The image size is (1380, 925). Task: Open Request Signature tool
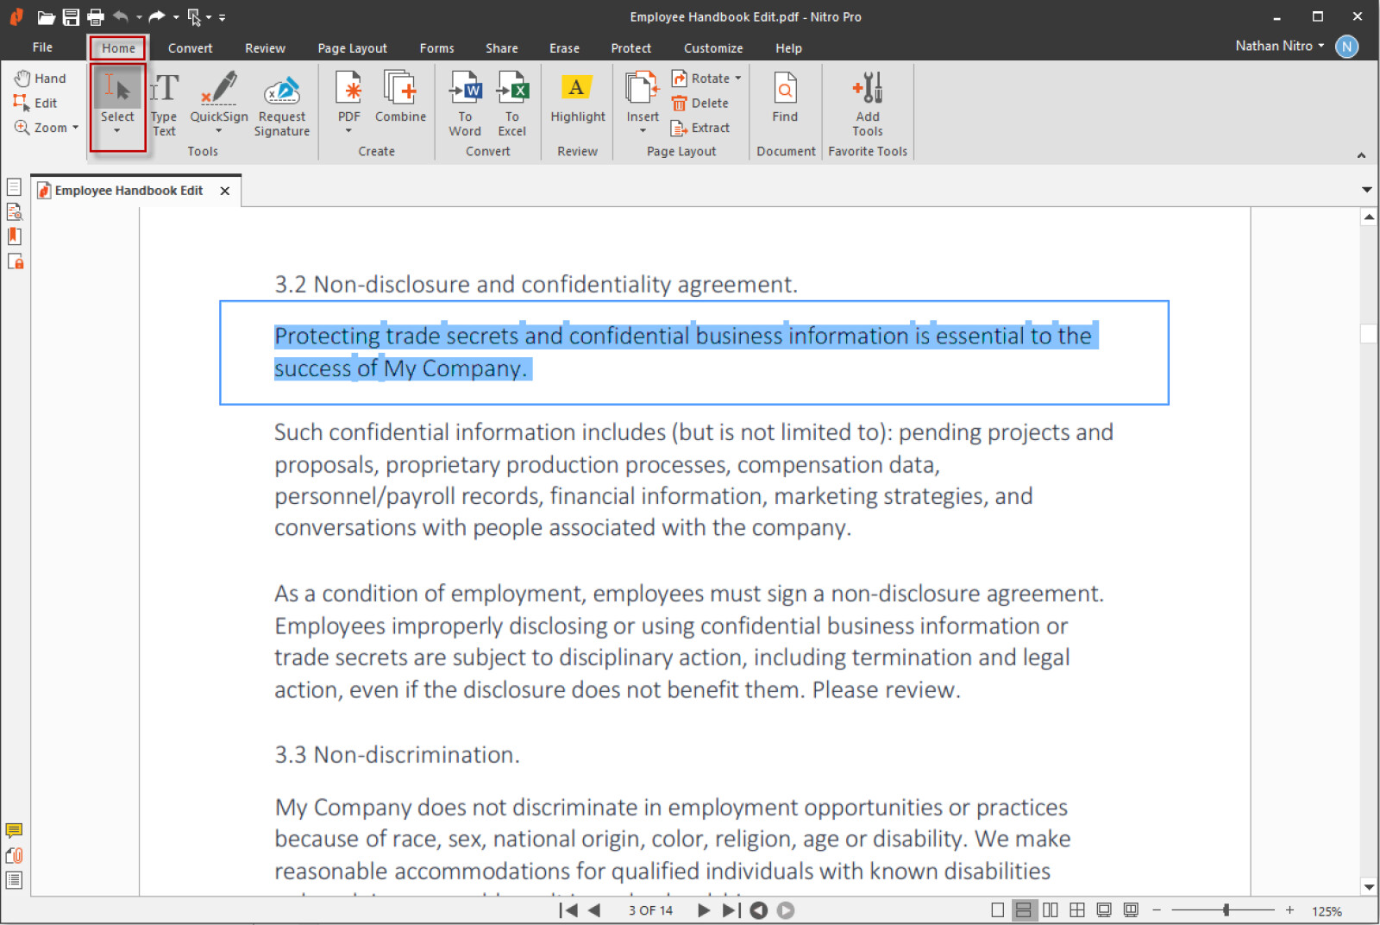281,104
